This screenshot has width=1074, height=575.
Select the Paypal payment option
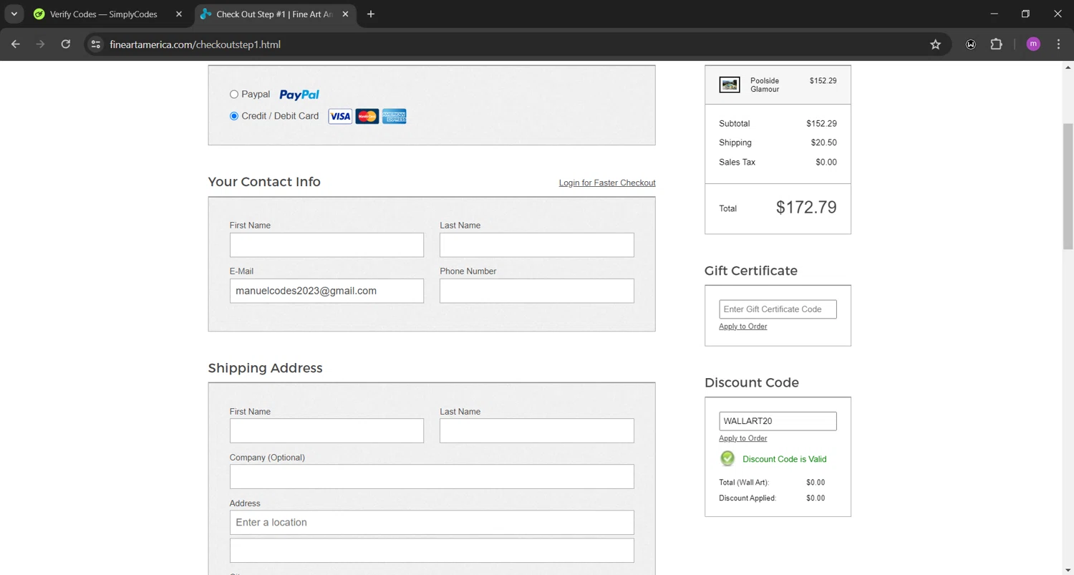pos(234,95)
